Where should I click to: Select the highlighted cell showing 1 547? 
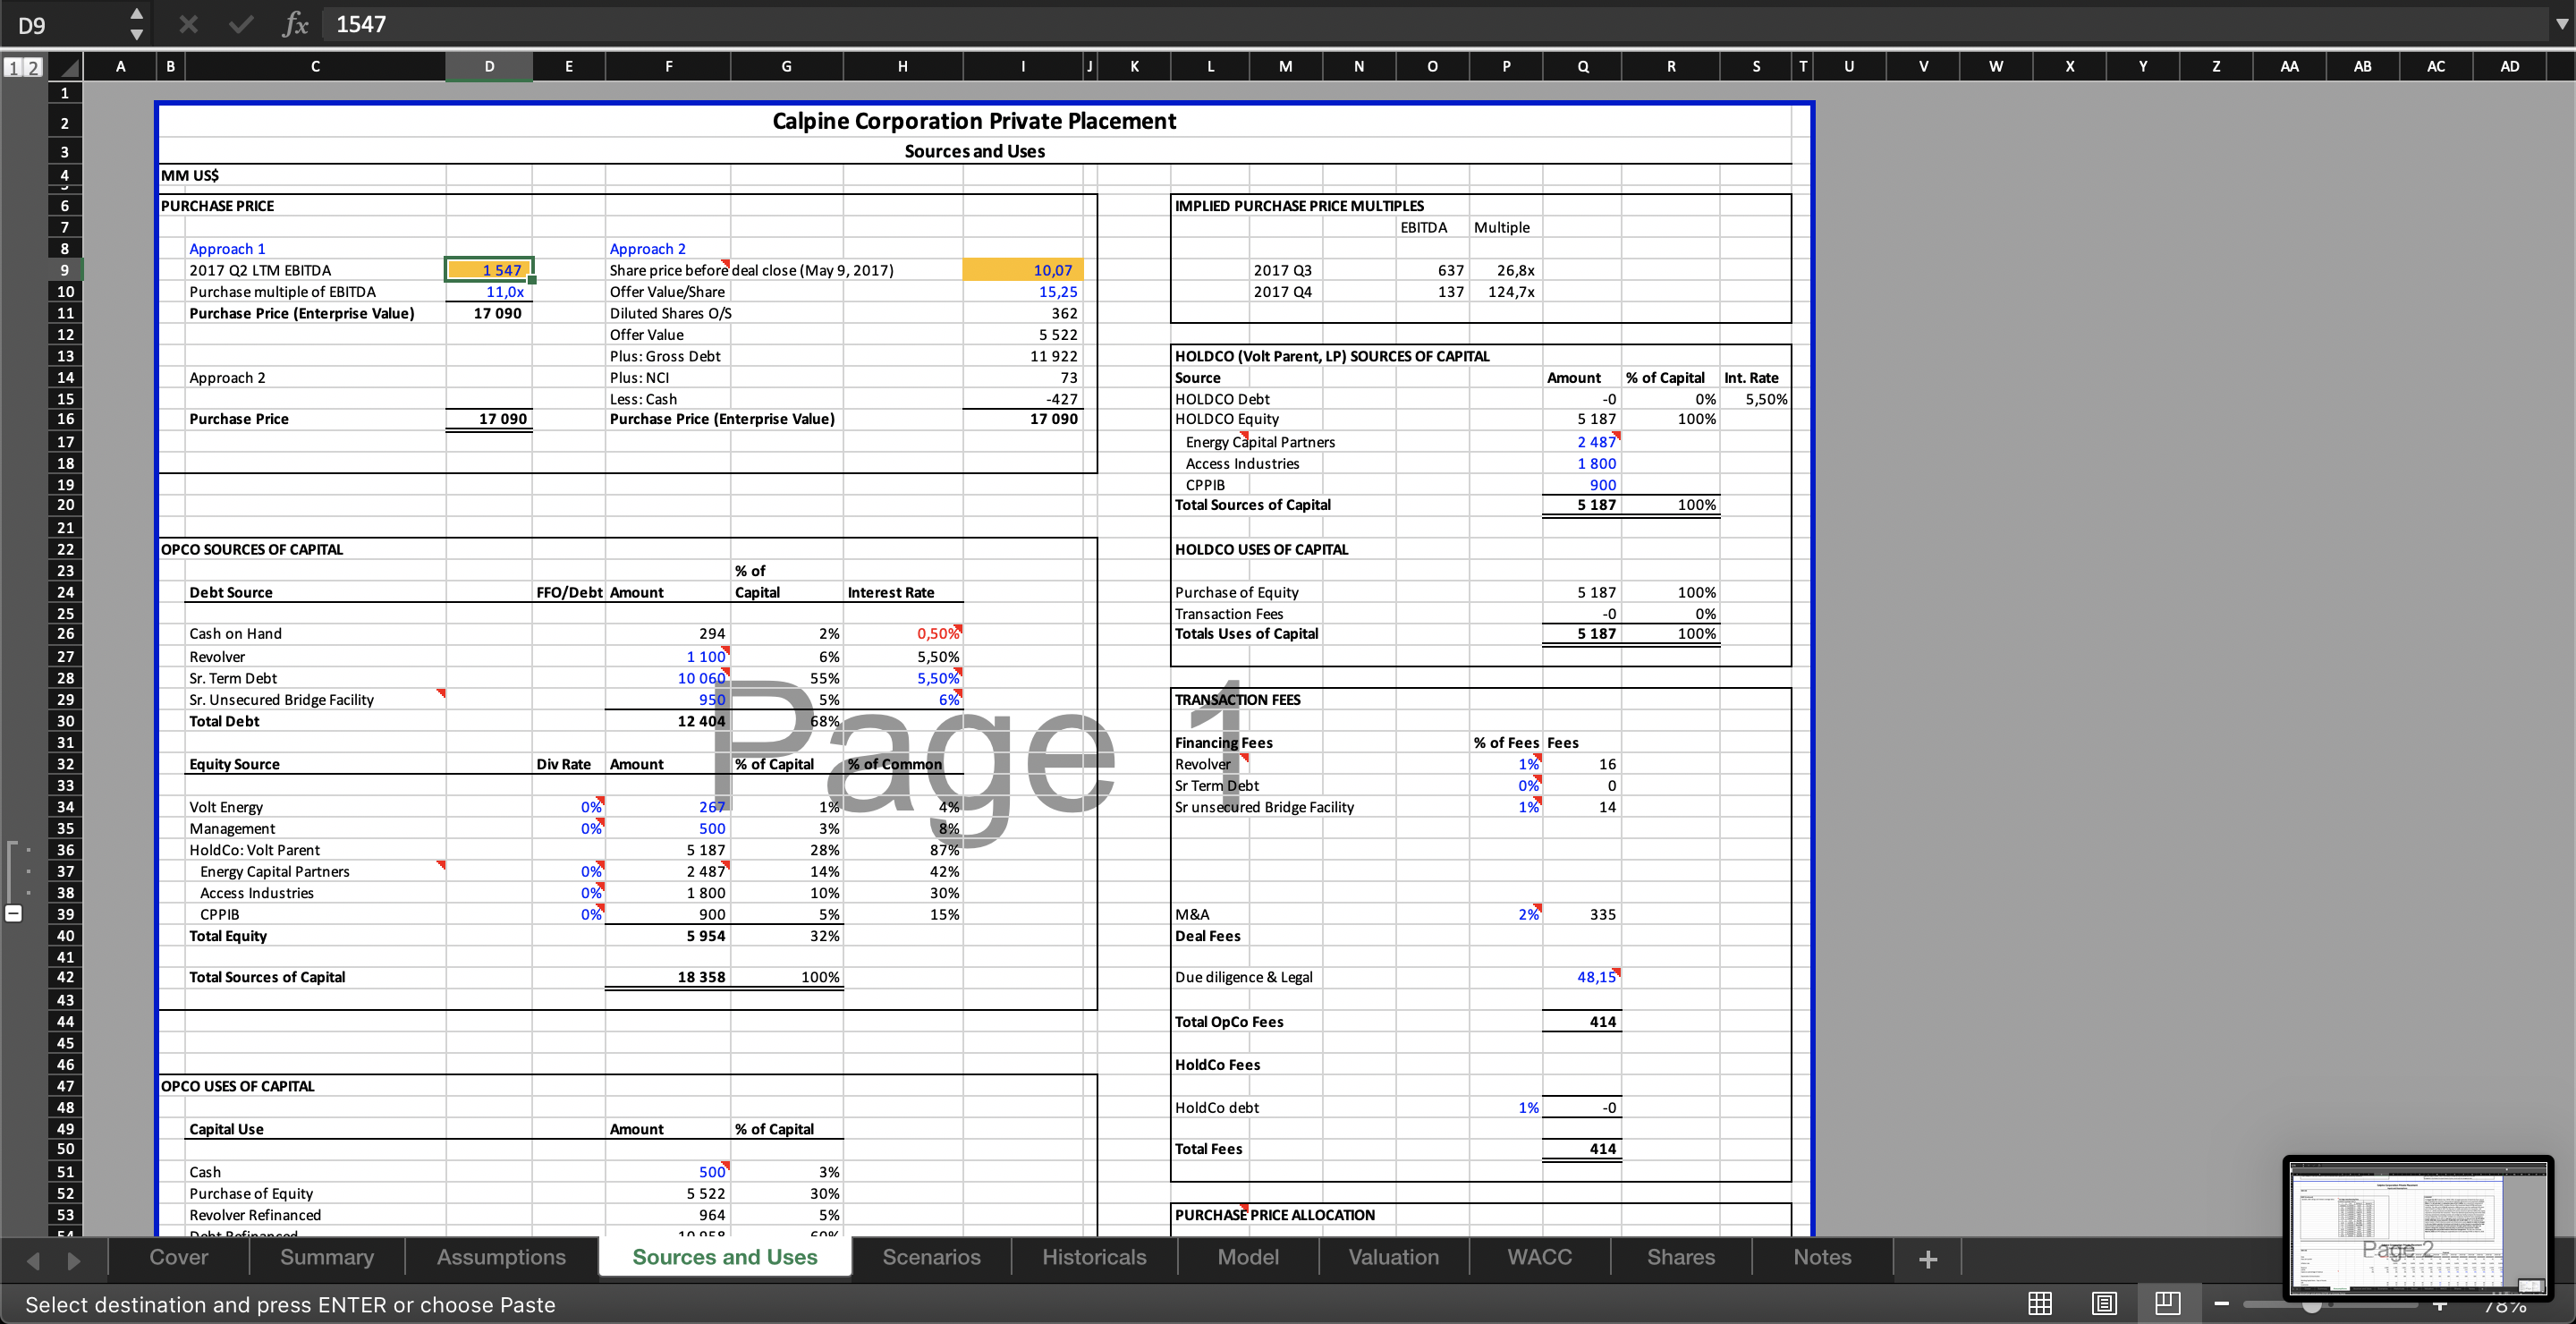tap(489, 270)
